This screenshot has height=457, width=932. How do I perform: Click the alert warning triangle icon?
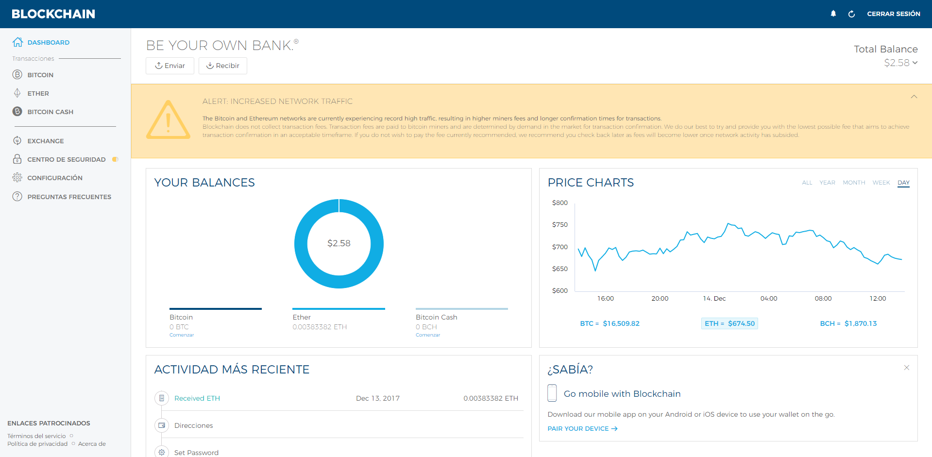168,120
